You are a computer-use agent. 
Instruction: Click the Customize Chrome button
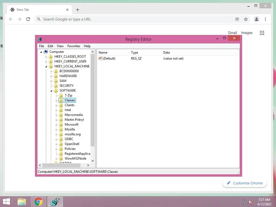click(245, 183)
